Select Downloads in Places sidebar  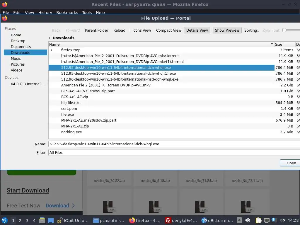point(25,52)
